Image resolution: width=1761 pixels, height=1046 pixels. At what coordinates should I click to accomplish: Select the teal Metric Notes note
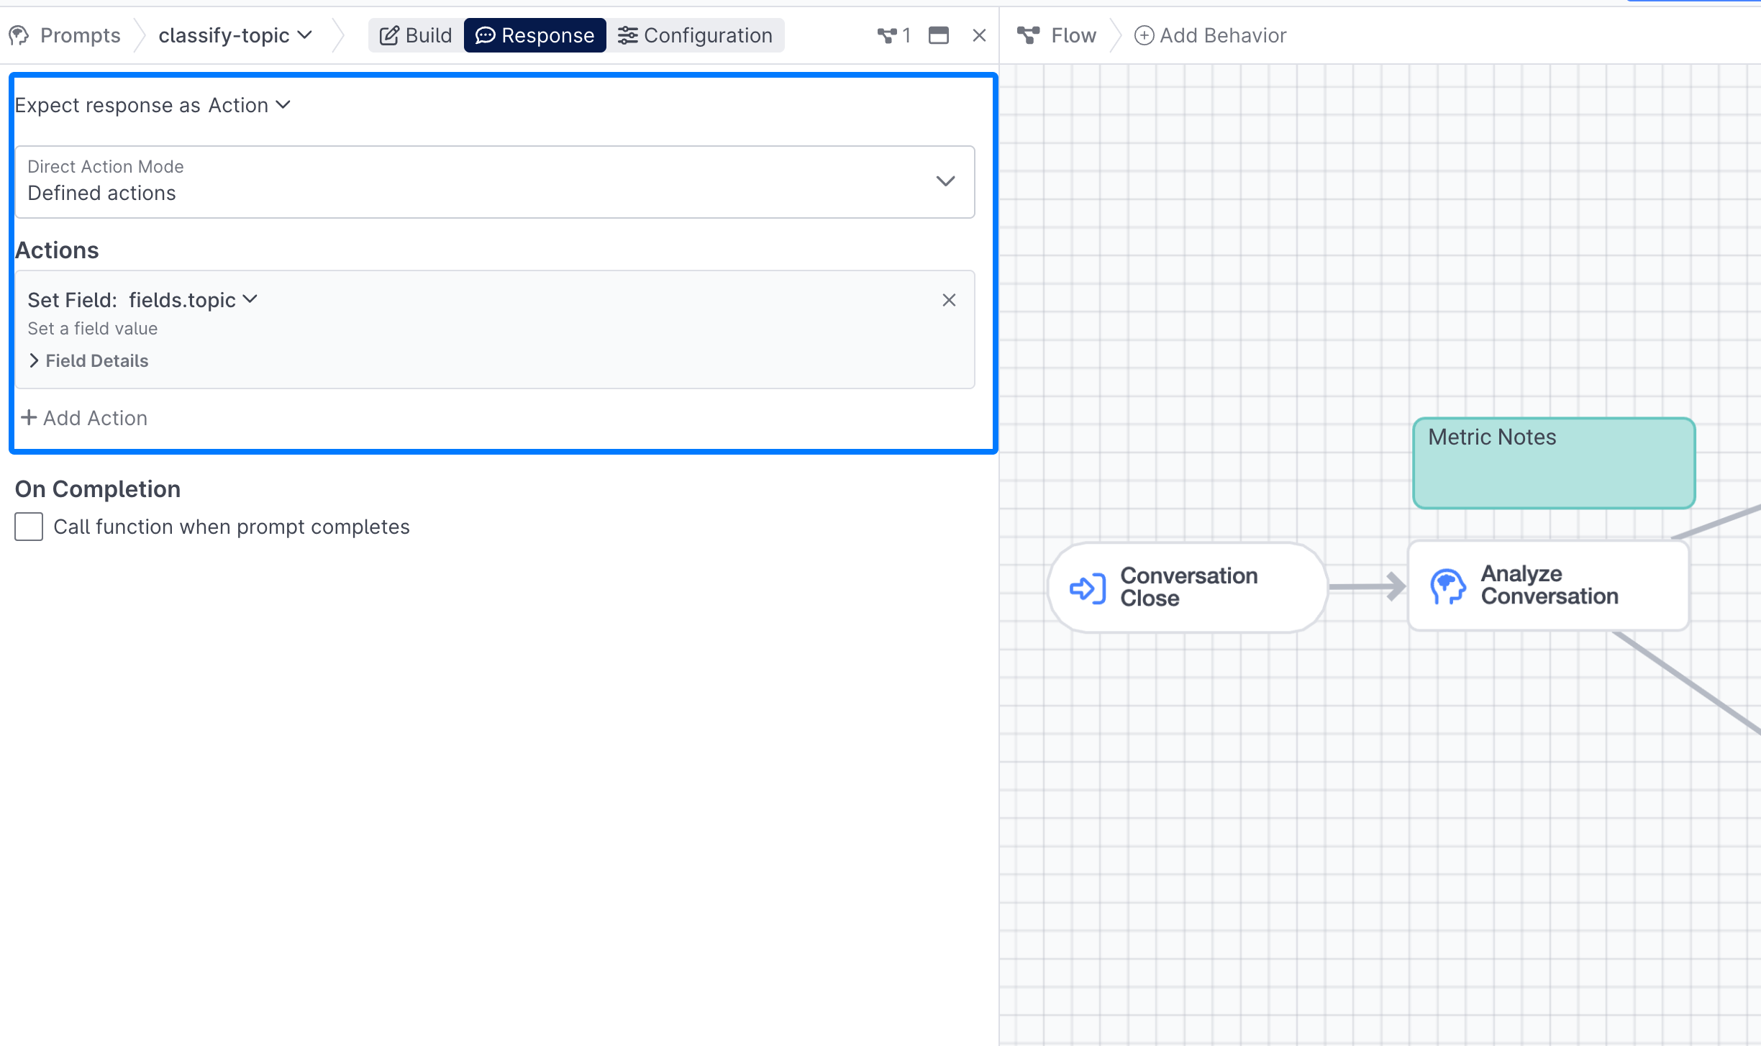click(x=1553, y=464)
